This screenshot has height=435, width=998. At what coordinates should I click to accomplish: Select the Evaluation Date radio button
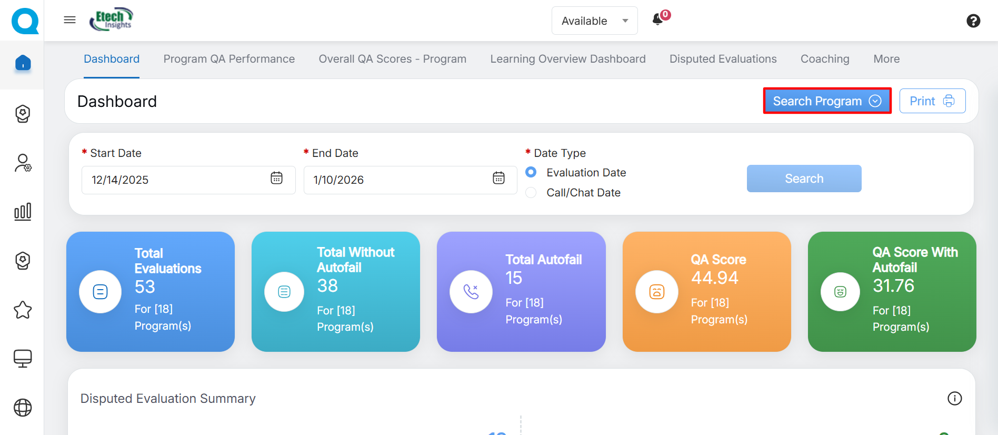[x=531, y=172]
